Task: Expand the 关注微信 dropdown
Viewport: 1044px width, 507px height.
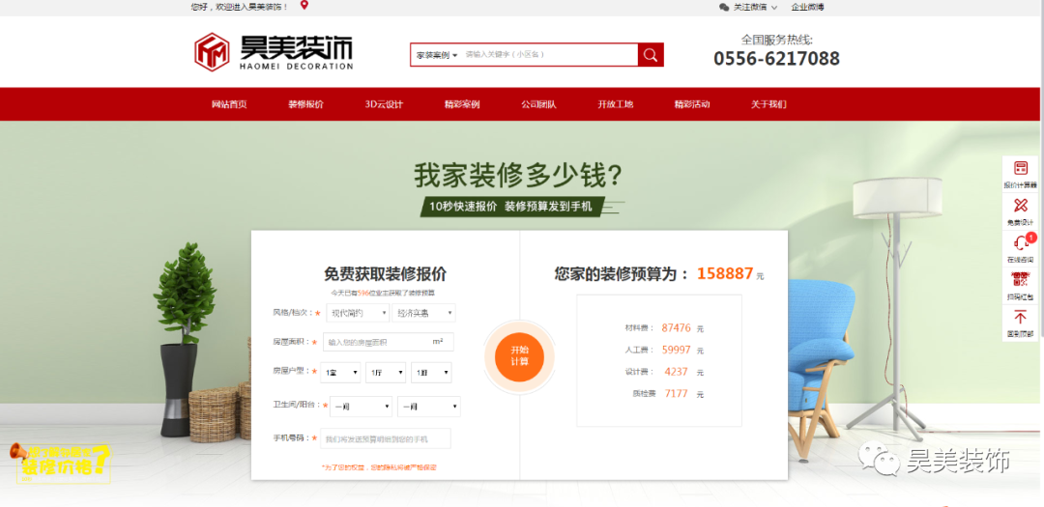Action: click(755, 7)
